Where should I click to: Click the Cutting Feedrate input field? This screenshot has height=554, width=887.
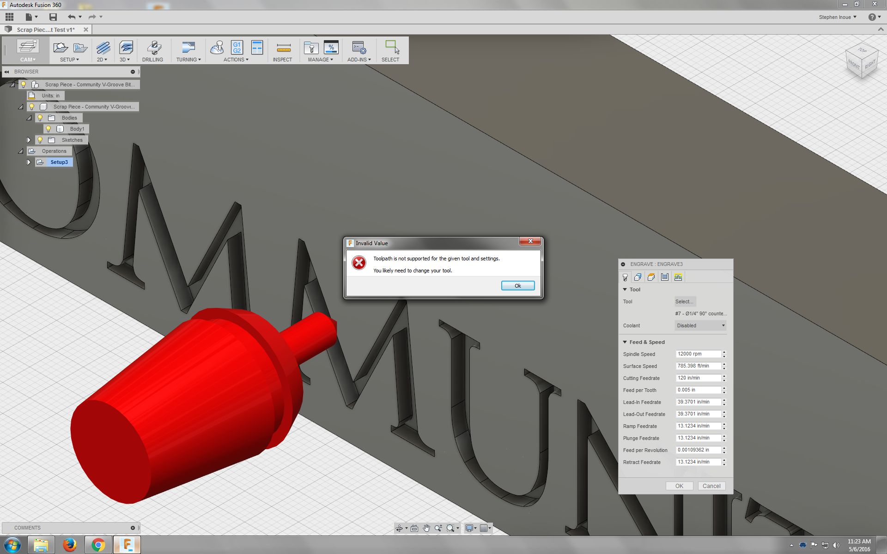tap(698, 378)
